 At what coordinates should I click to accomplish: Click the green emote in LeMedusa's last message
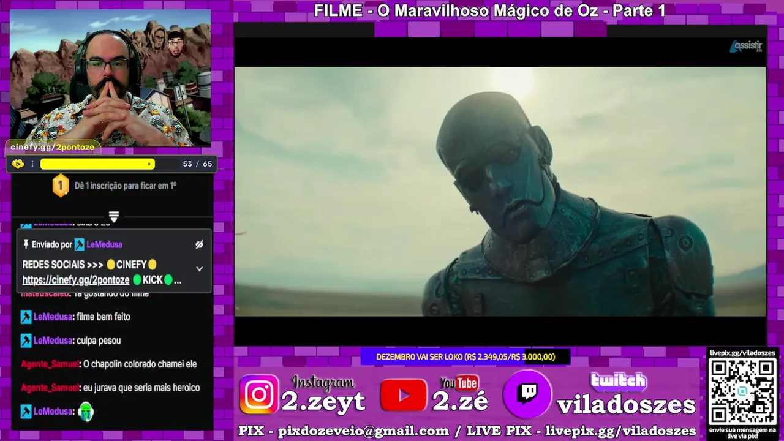coord(86,412)
